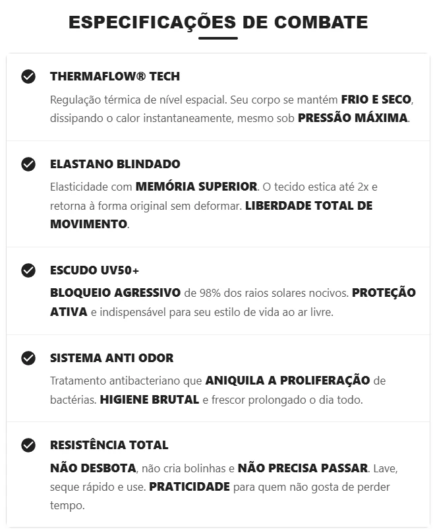Click the bold PRESSÃO MÁXIMA phrase
433x529 pixels.
(353, 119)
